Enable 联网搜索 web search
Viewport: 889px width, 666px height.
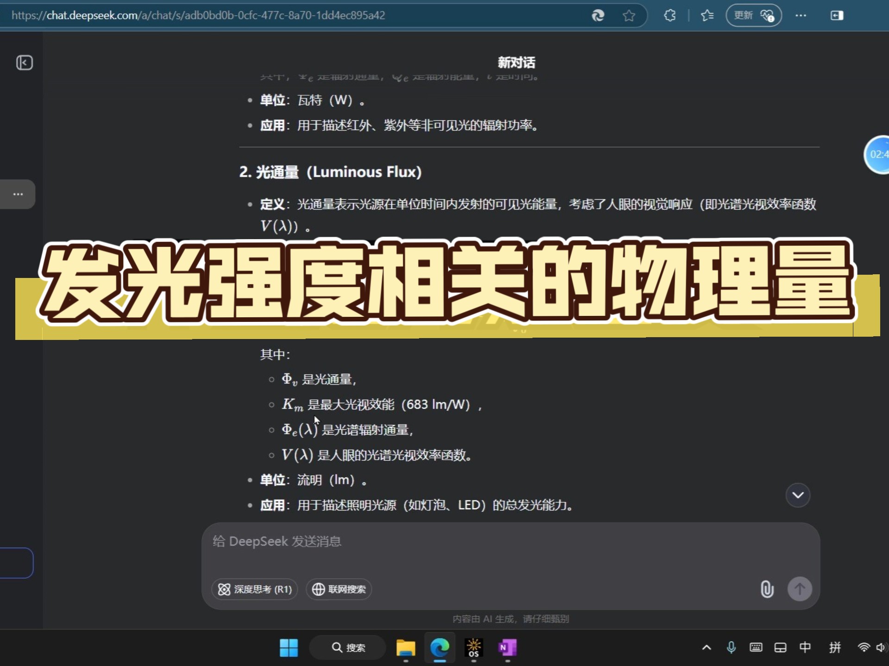[338, 589]
